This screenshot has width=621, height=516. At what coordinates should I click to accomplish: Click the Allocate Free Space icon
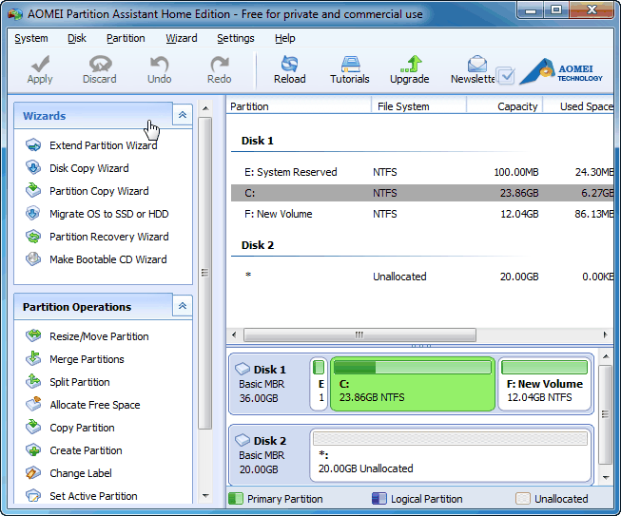pos(33,404)
